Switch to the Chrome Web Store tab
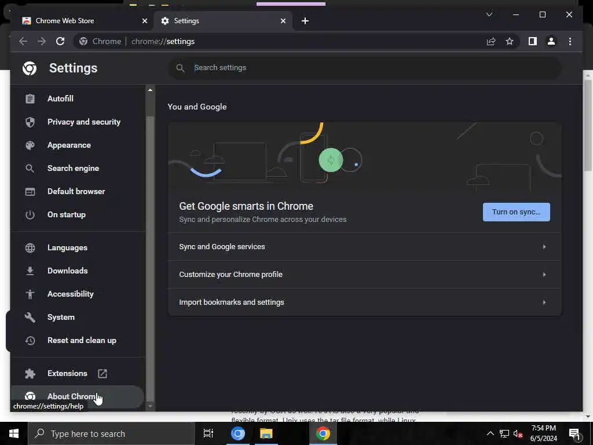This screenshot has height=445, width=593. click(x=82, y=21)
